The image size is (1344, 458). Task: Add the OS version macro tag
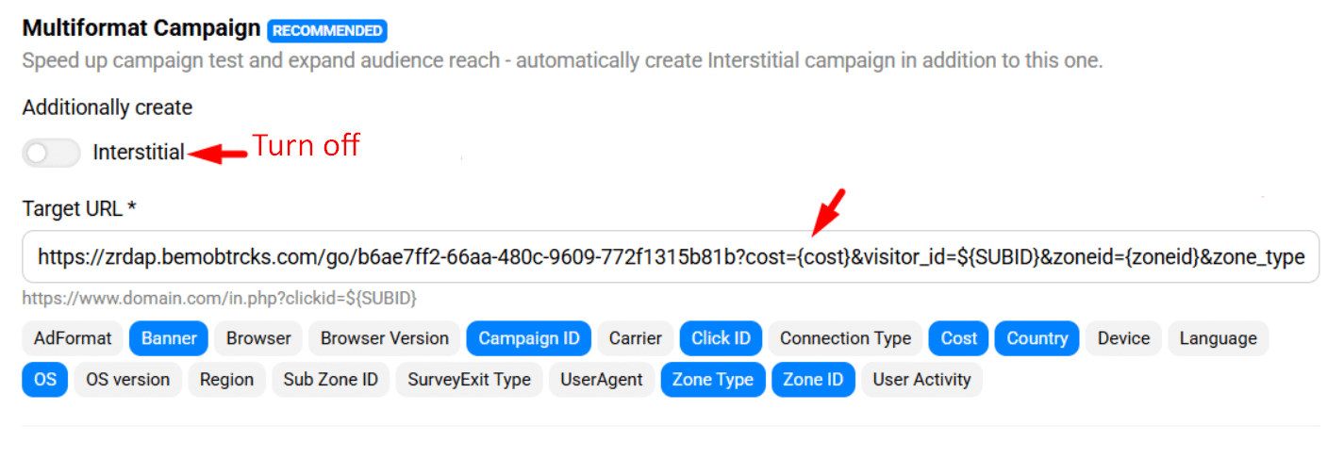(127, 380)
